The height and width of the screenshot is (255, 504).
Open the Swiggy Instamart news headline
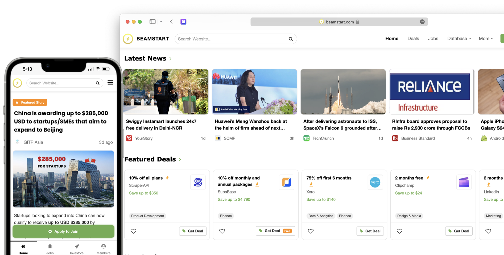pos(161,125)
